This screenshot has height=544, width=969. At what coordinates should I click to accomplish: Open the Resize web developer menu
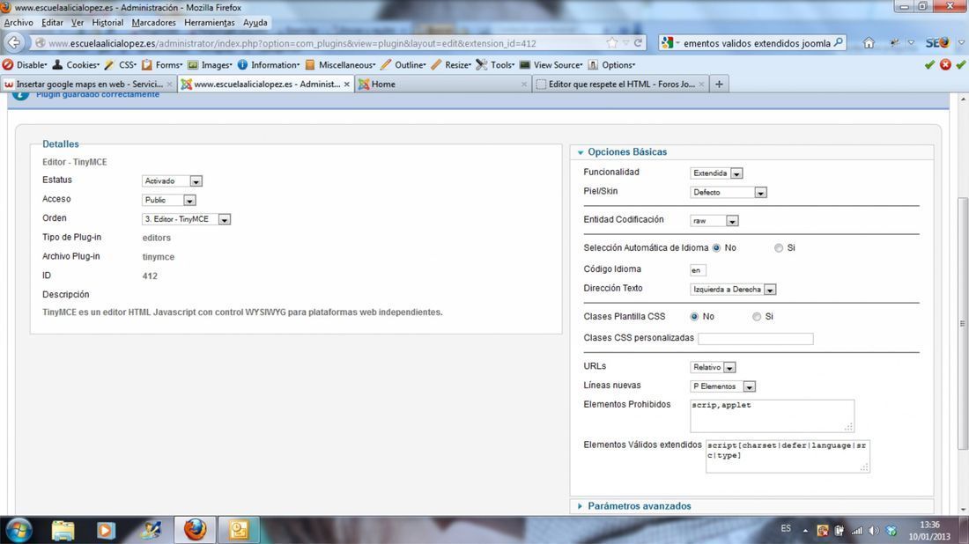point(451,65)
